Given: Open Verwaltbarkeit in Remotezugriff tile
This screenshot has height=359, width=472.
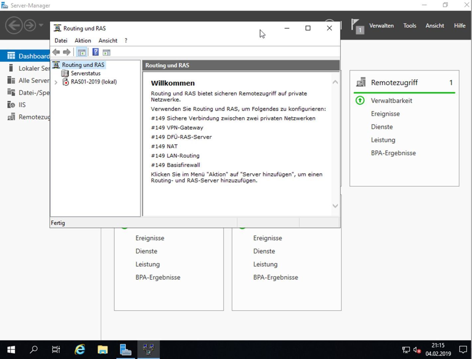Looking at the screenshot, I should click(x=391, y=101).
